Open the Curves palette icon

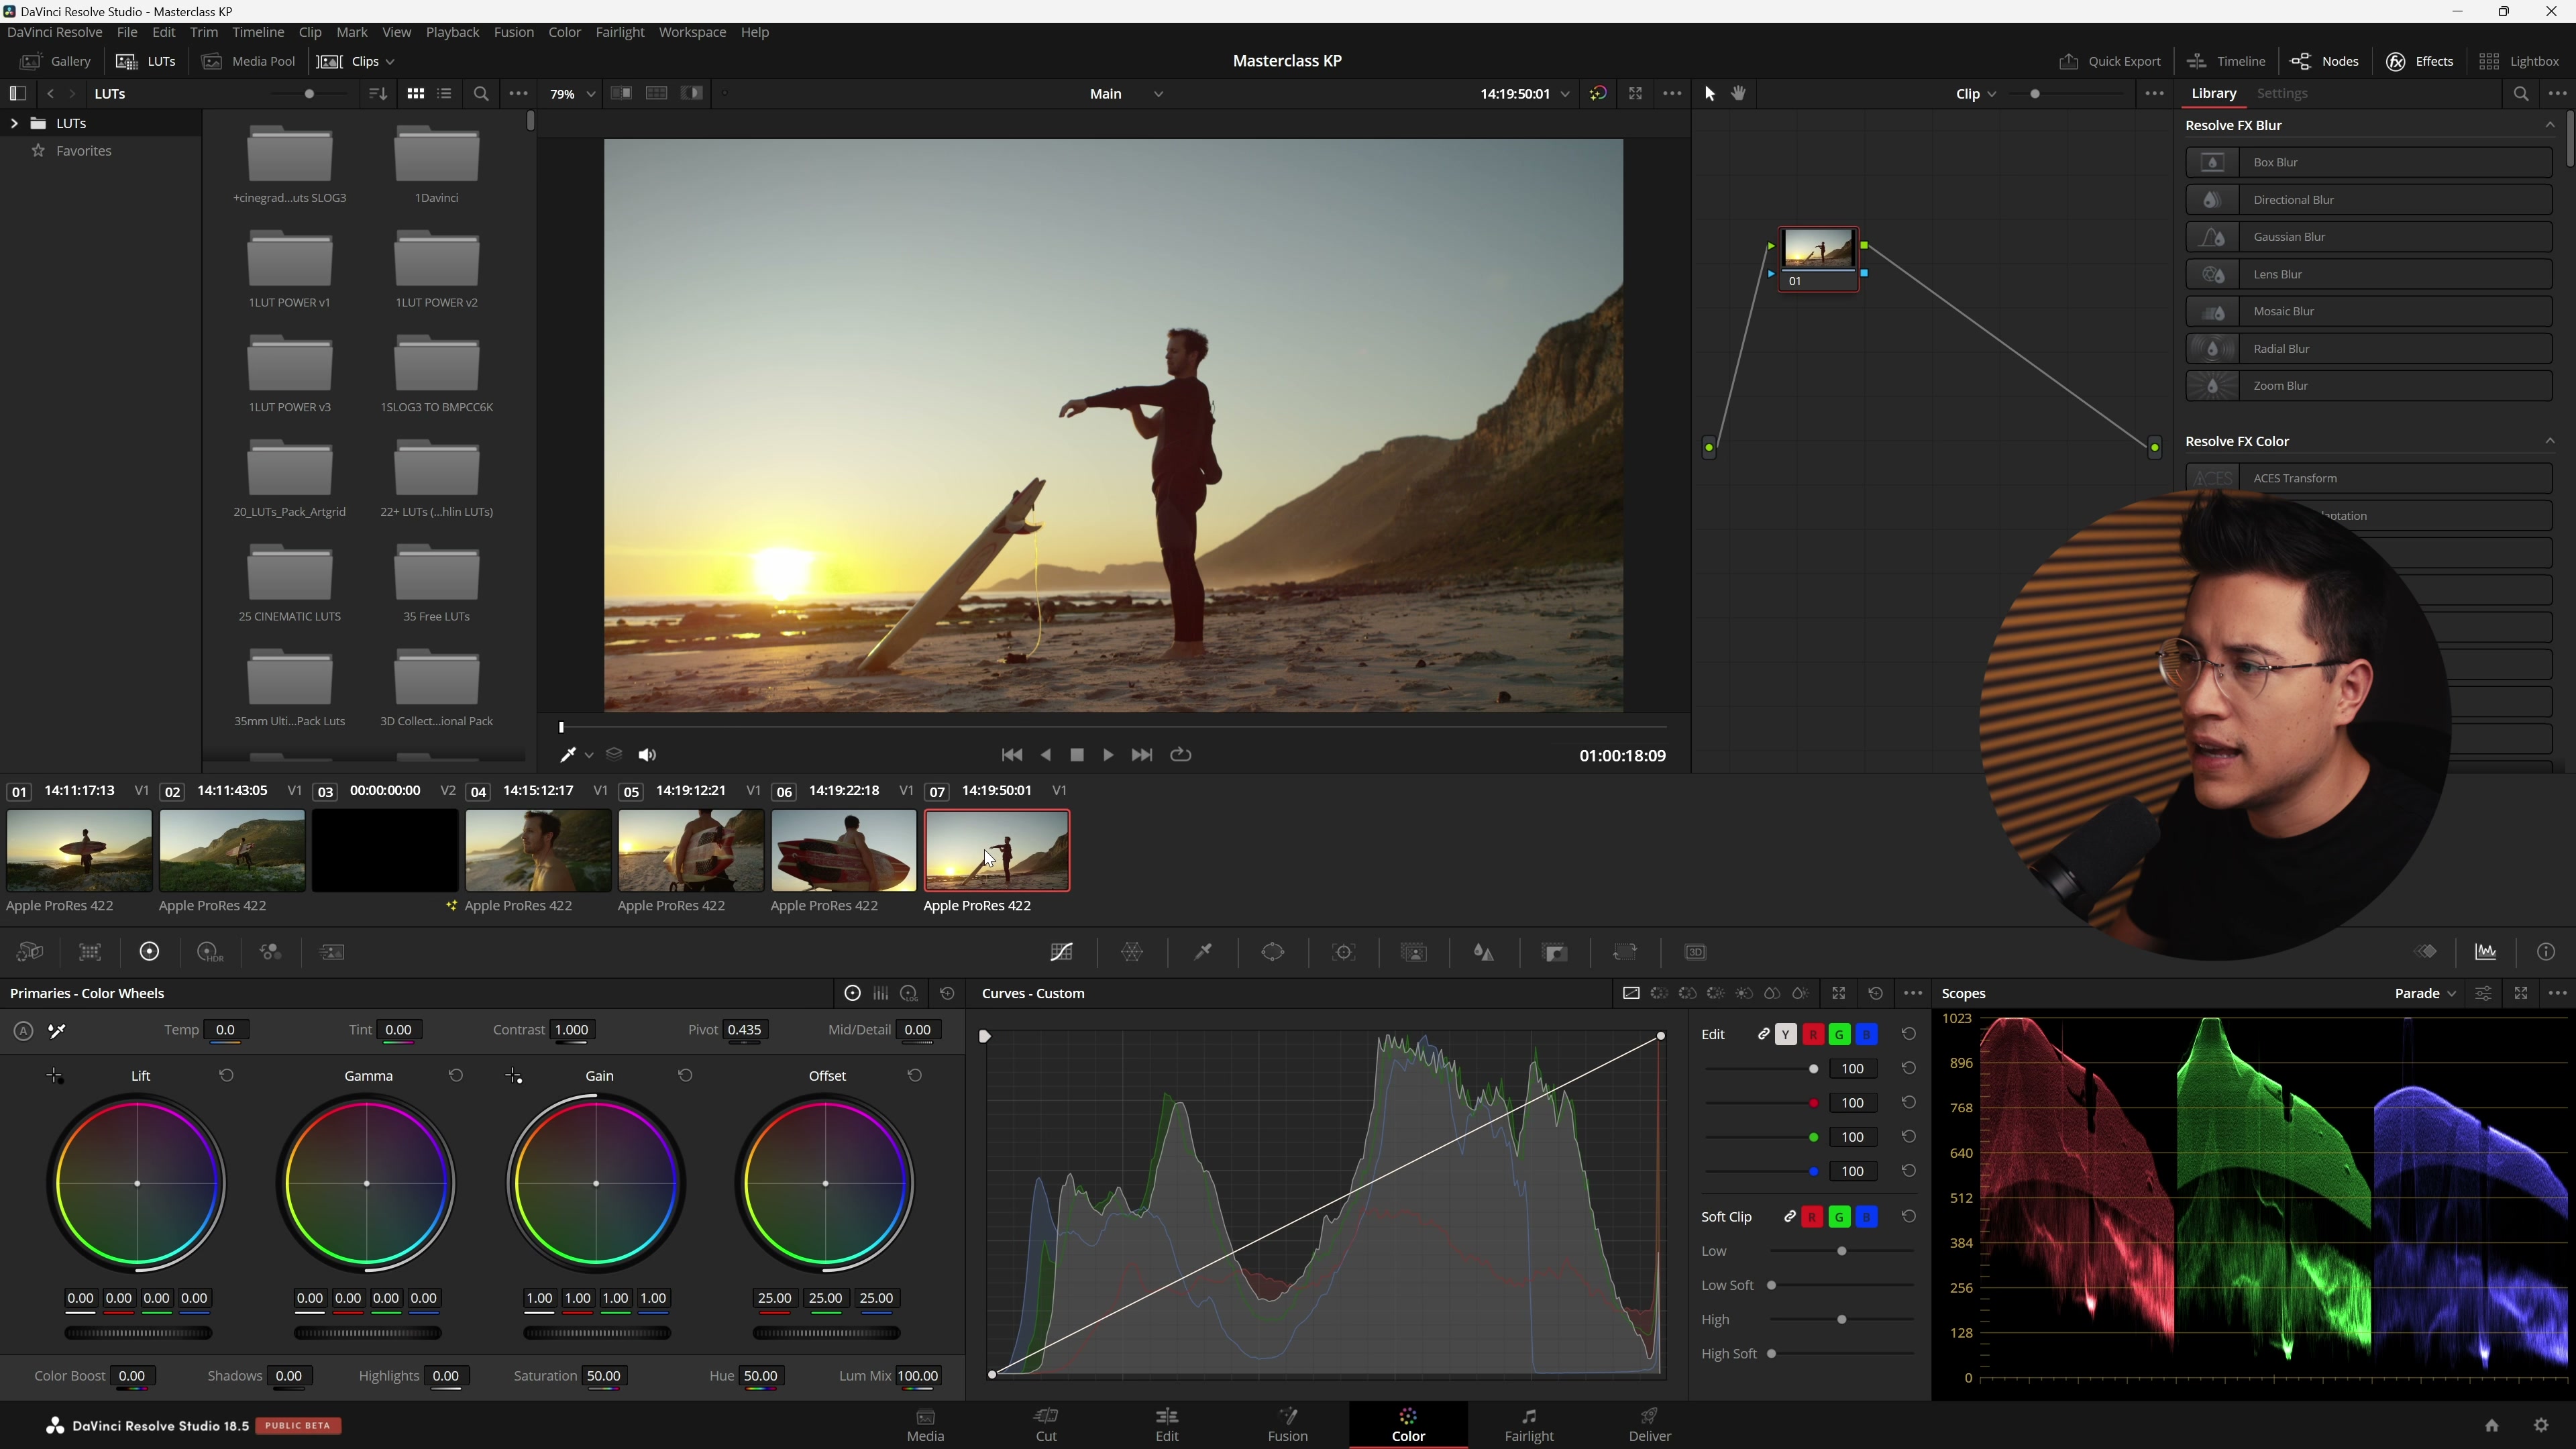coord(1061,952)
